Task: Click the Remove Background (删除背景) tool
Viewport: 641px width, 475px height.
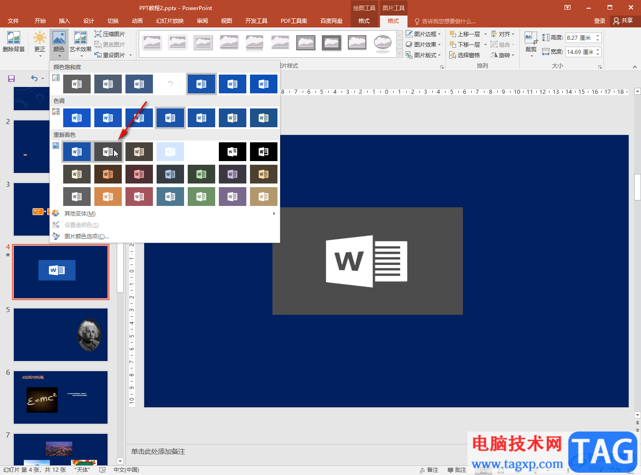Action: click(14, 42)
